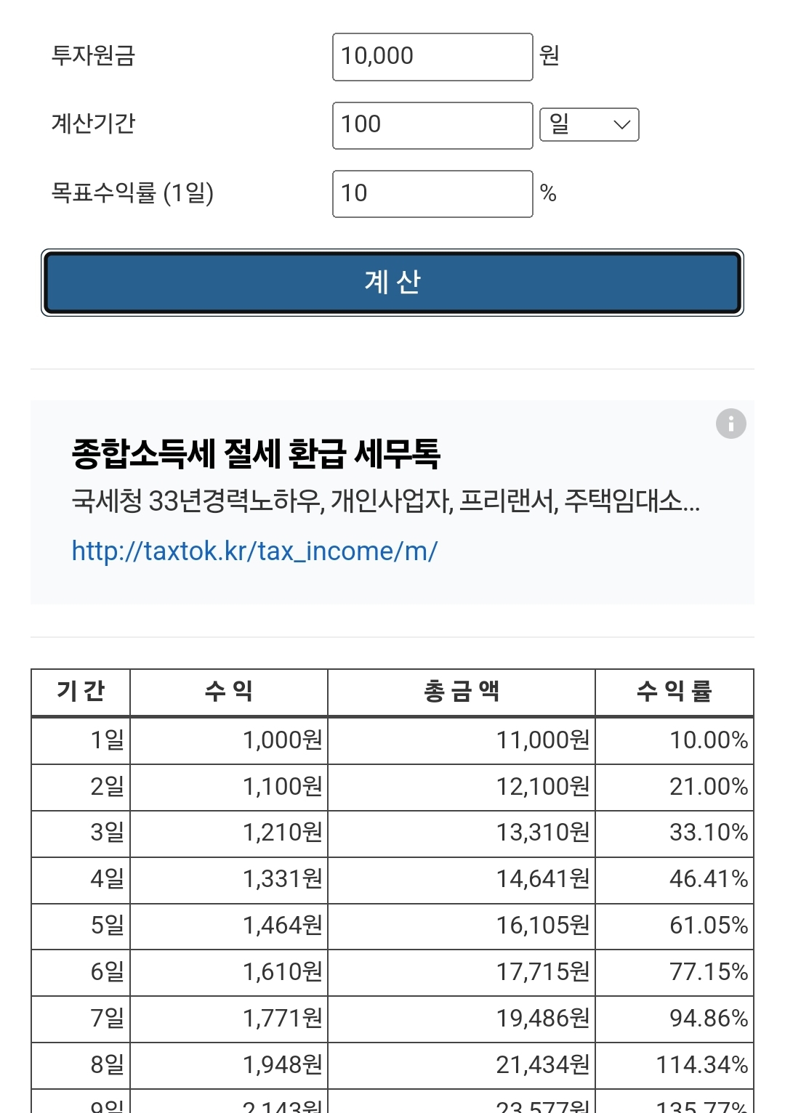Click the 계산 calculate button
The width and height of the screenshot is (785, 1113).
[x=392, y=283]
